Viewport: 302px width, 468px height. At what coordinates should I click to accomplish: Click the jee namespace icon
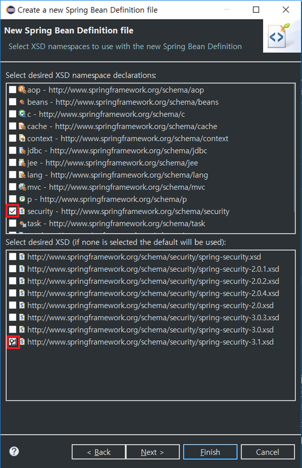22,162
